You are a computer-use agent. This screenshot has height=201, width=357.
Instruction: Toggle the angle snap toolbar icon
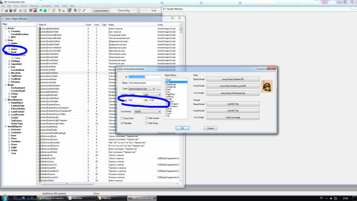[x=35, y=10]
